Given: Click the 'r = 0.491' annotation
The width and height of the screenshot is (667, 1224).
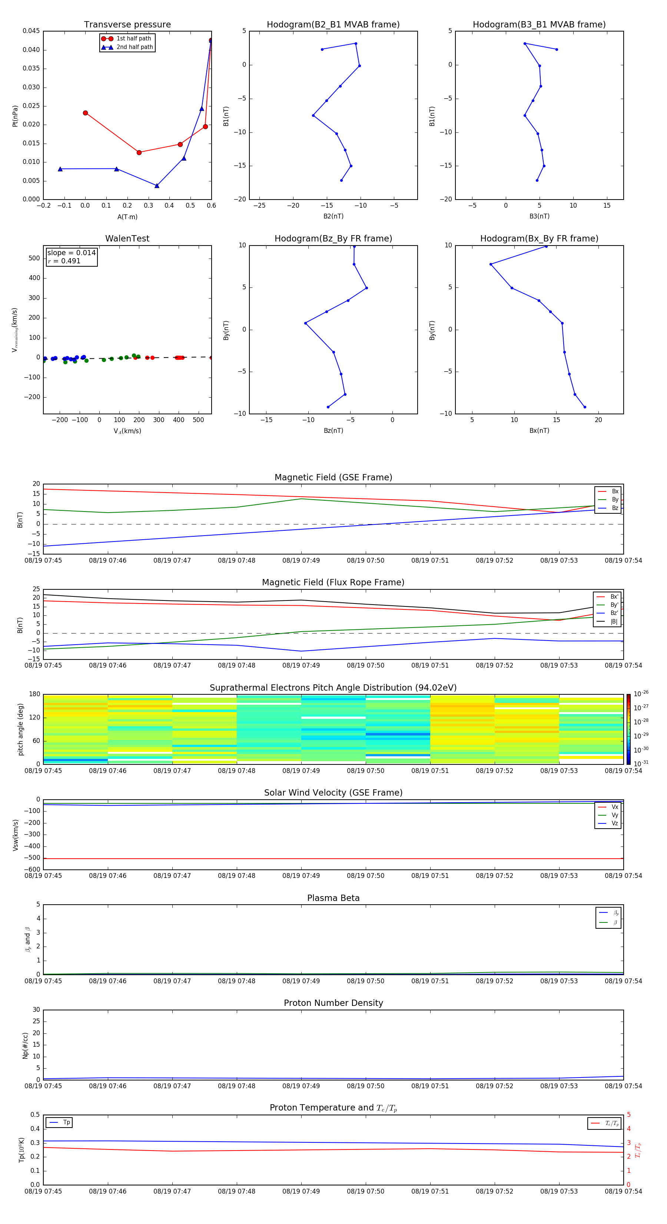Looking at the screenshot, I should pos(64,261).
